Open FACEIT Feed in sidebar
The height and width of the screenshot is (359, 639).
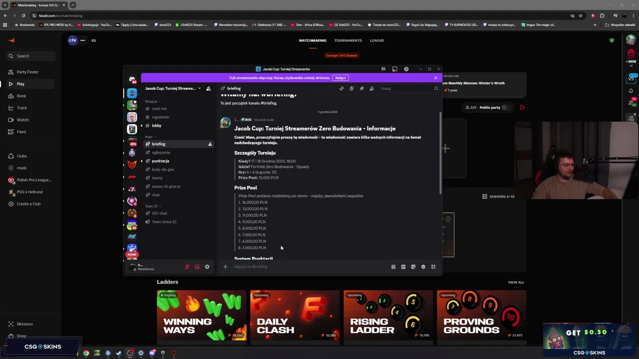click(21, 132)
